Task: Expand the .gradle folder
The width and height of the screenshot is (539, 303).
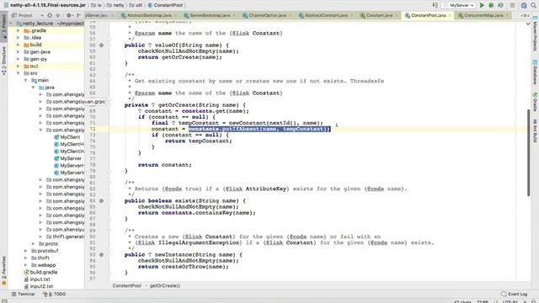Action: [19, 30]
